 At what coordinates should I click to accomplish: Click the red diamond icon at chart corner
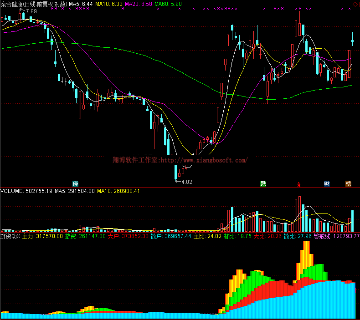pyautogui.click(x=355, y=4)
